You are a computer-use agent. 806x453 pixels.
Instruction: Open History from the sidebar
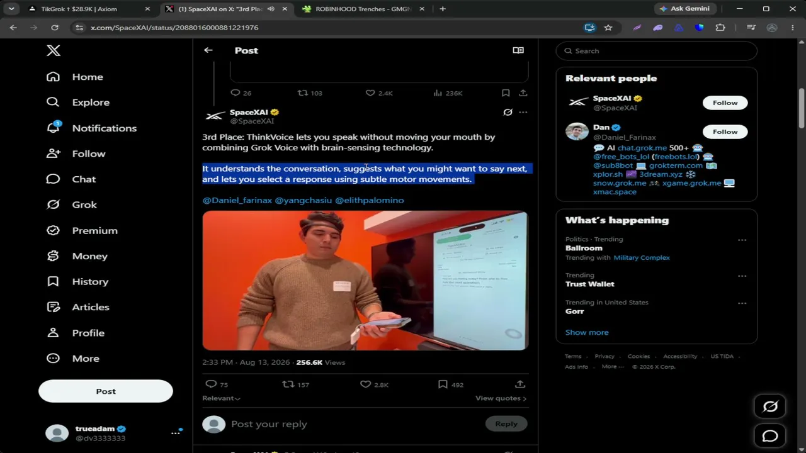pyautogui.click(x=77, y=281)
